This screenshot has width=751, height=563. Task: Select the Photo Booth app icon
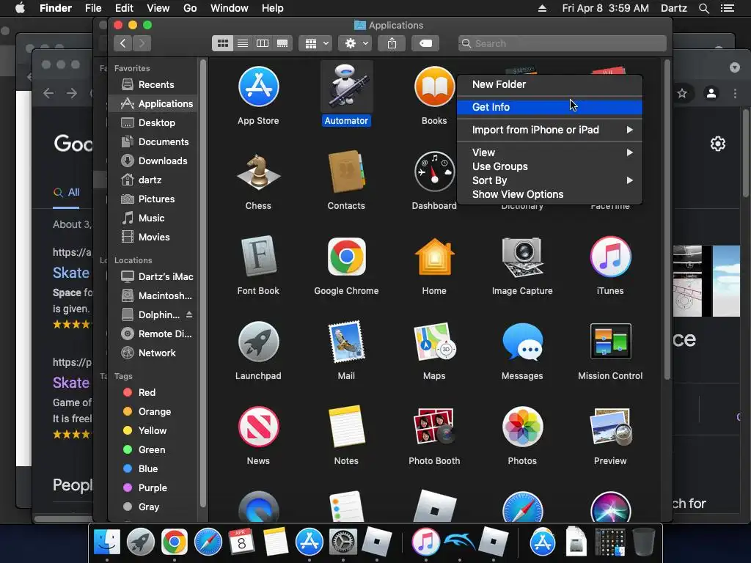click(x=434, y=427)
